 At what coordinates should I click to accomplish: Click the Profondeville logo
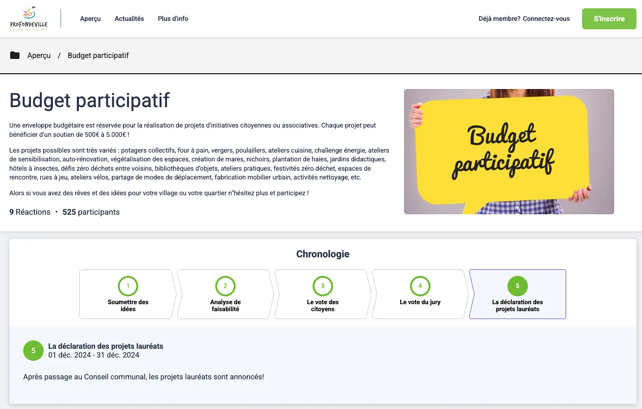[29, 19]
